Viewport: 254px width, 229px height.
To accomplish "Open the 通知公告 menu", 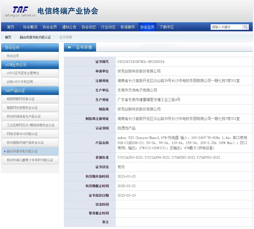I will pos(69,27).
